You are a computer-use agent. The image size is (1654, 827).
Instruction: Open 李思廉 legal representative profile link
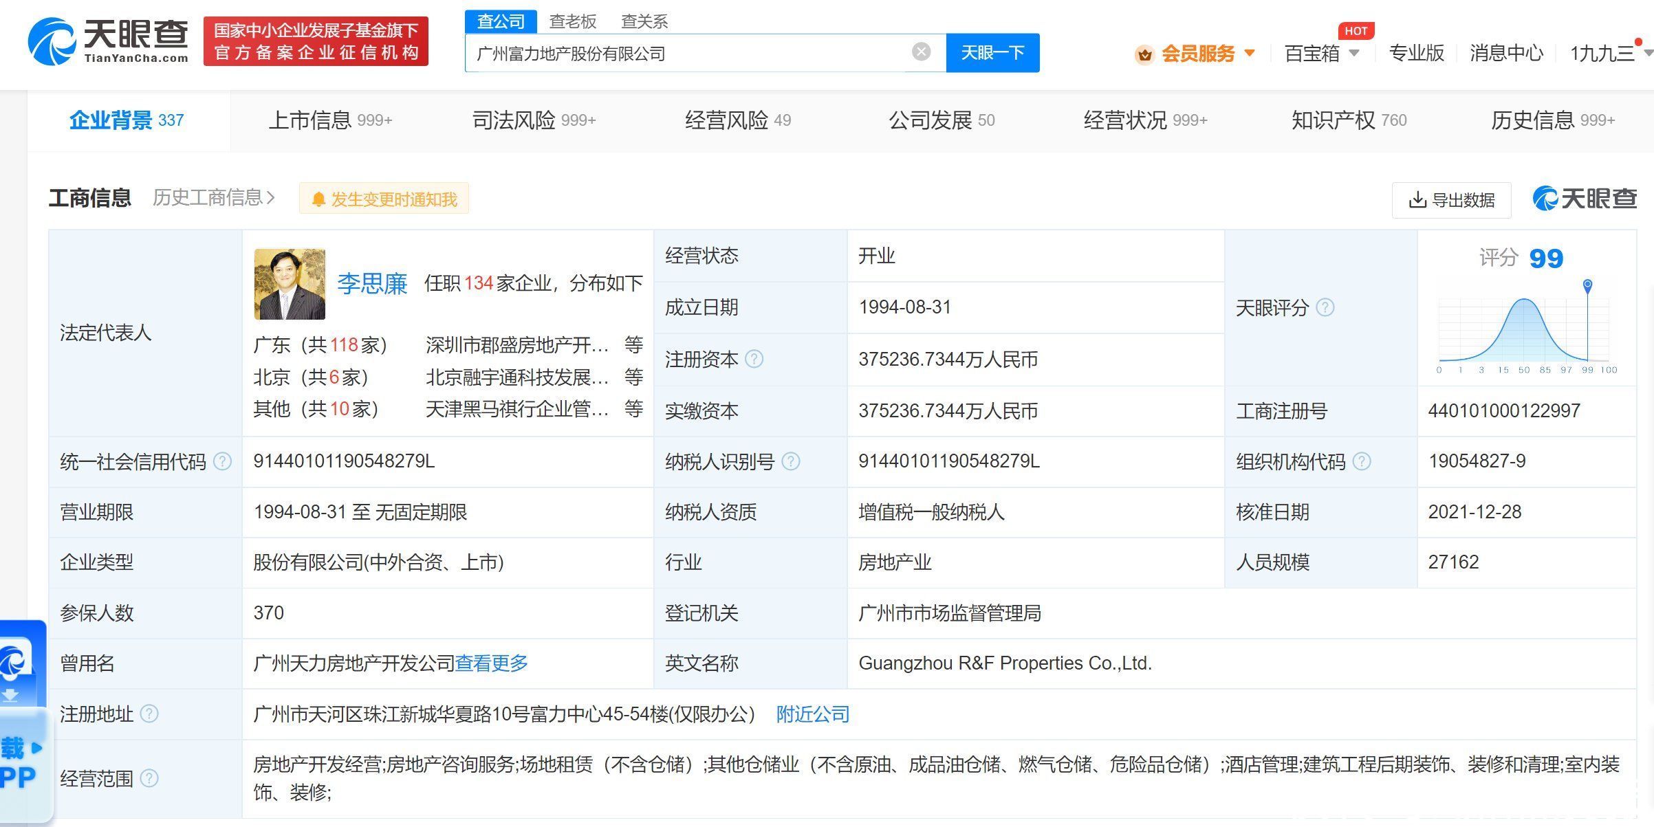pyautogui.click(x=372, y=283)
